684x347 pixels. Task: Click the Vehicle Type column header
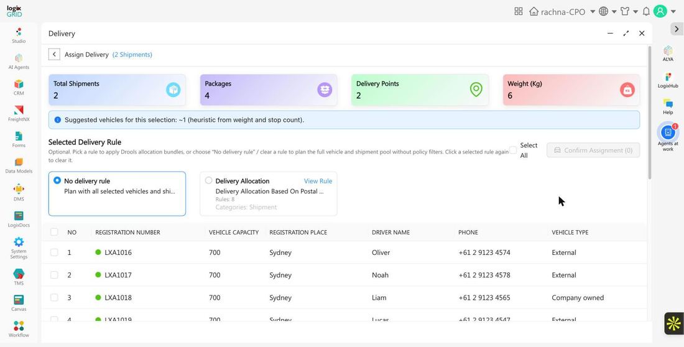[570, 232]
